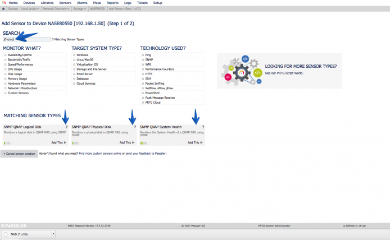The image size is (390, 240).
Task: Select the Storage and File Server radio option
Action: 74,69
